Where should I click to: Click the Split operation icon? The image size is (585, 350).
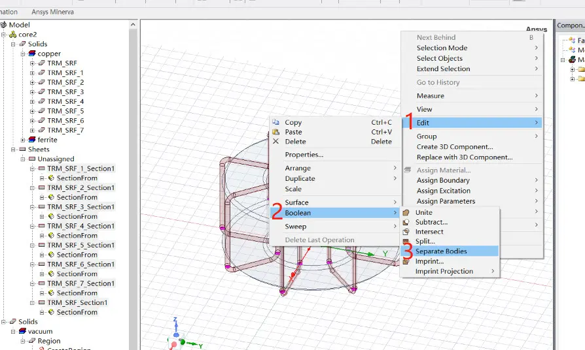coord(406,241)
